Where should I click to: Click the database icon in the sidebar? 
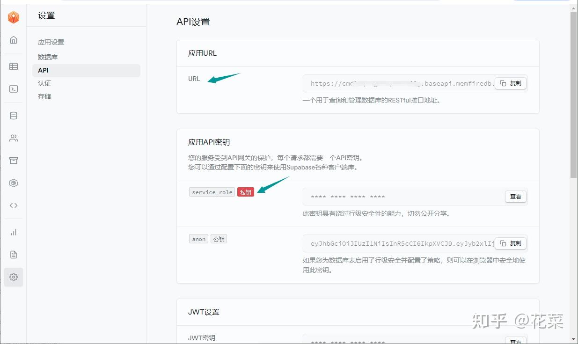13,115
